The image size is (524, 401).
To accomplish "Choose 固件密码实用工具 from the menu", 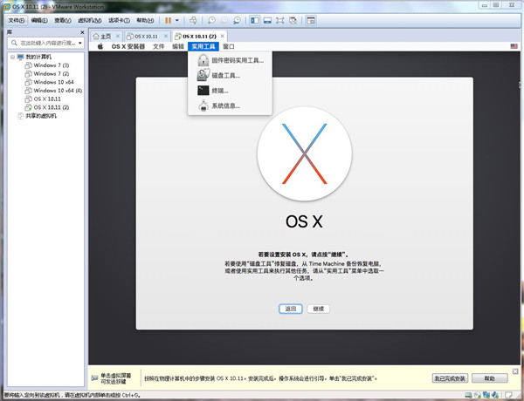I will (x=230, y=60).
